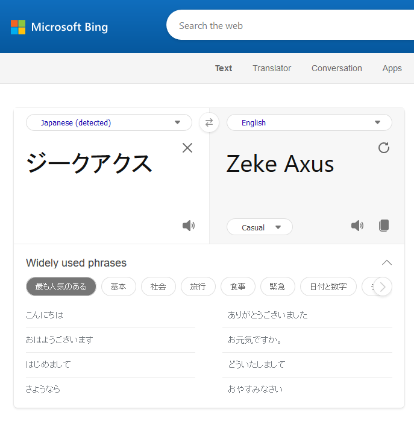Swap source and target languages
414x427 pixels.
pos(209,122)
